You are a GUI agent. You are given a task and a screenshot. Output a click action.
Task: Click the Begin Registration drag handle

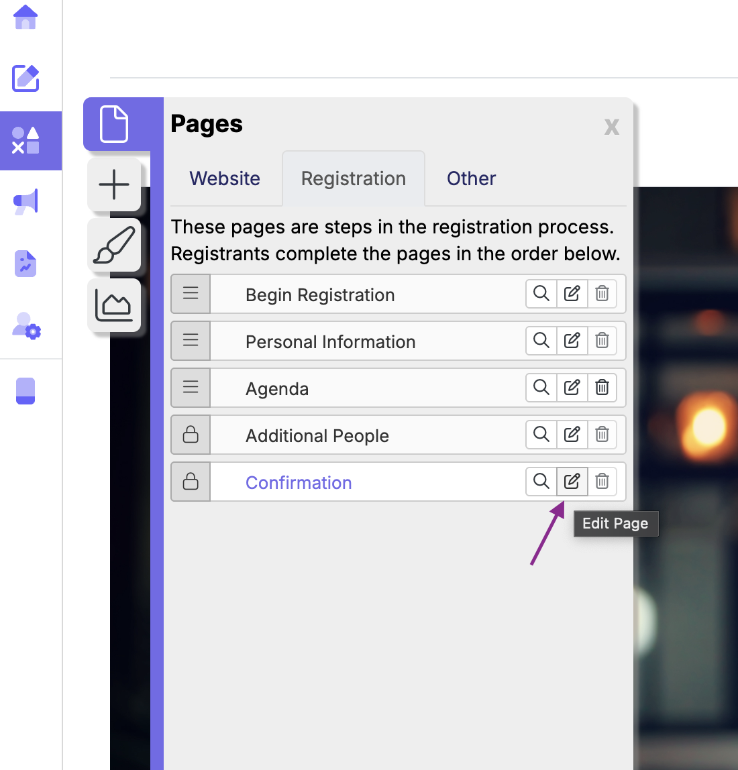tap(191, 294)
